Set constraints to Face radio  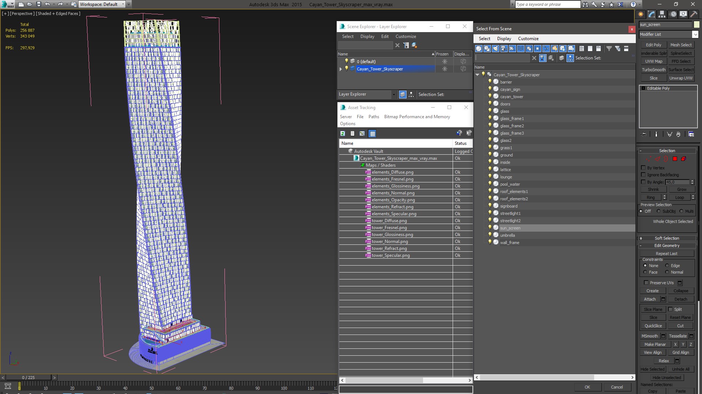(x=645, y=272)
